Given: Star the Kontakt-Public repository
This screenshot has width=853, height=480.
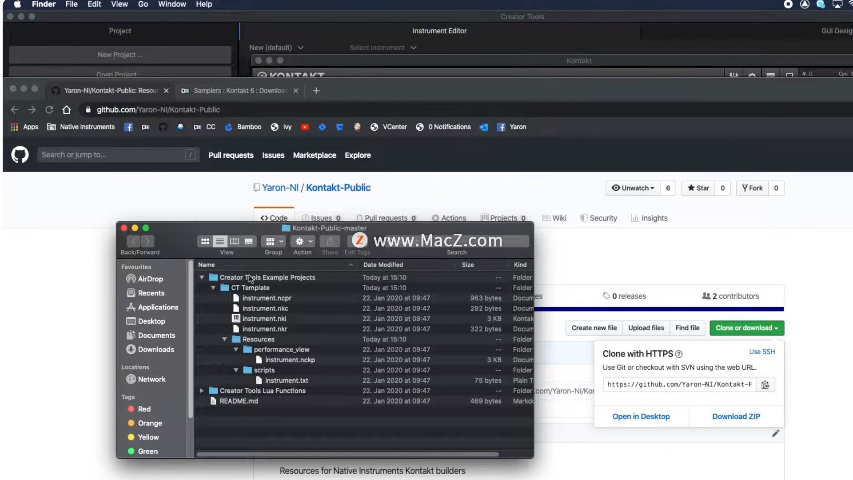Looking at the screenshot, I should click(x=698, y=188).
